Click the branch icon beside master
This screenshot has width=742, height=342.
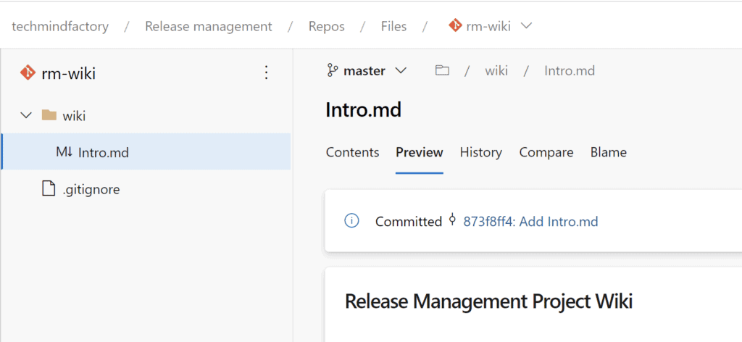pos(332,71)
